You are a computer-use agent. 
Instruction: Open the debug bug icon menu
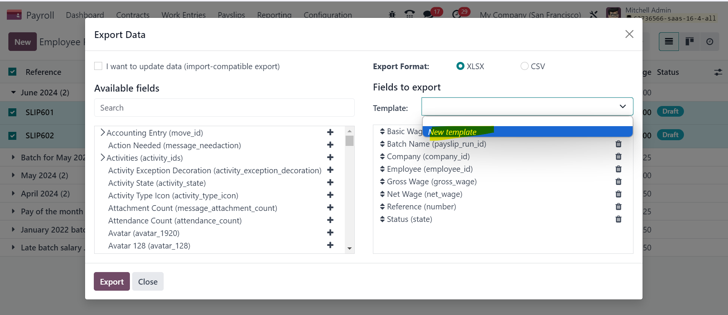click(x=392, y=14)
